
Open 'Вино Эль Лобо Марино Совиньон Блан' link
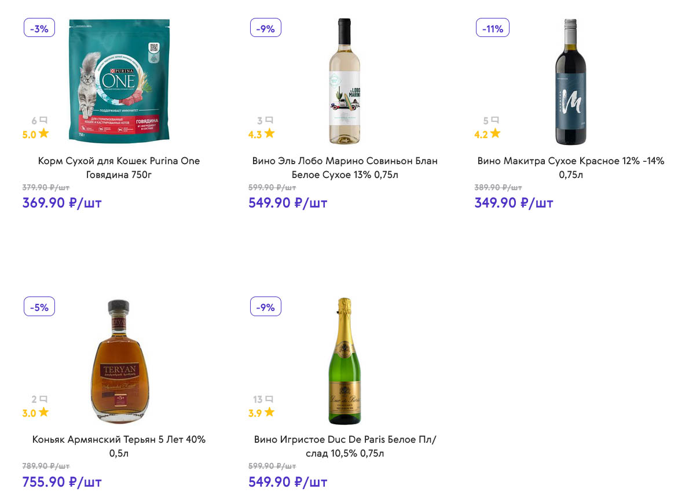click(x=344, y=168)
